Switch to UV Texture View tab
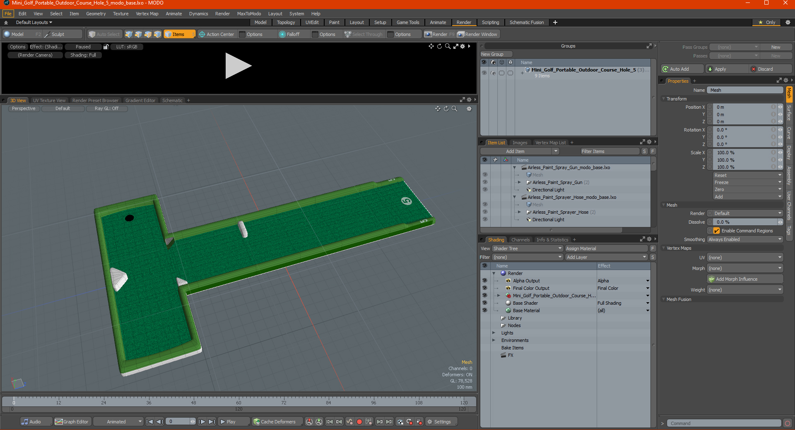The width and height of the screenshot is (795, 430). [49, 100]
